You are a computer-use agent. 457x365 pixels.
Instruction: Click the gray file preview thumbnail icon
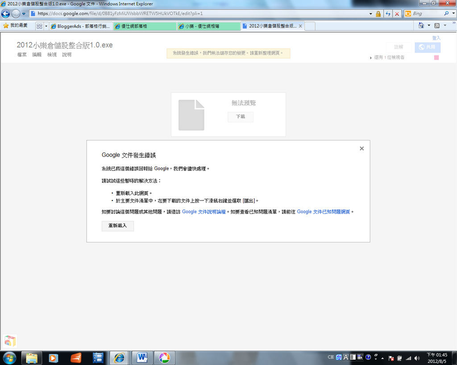tap(191, 115)
